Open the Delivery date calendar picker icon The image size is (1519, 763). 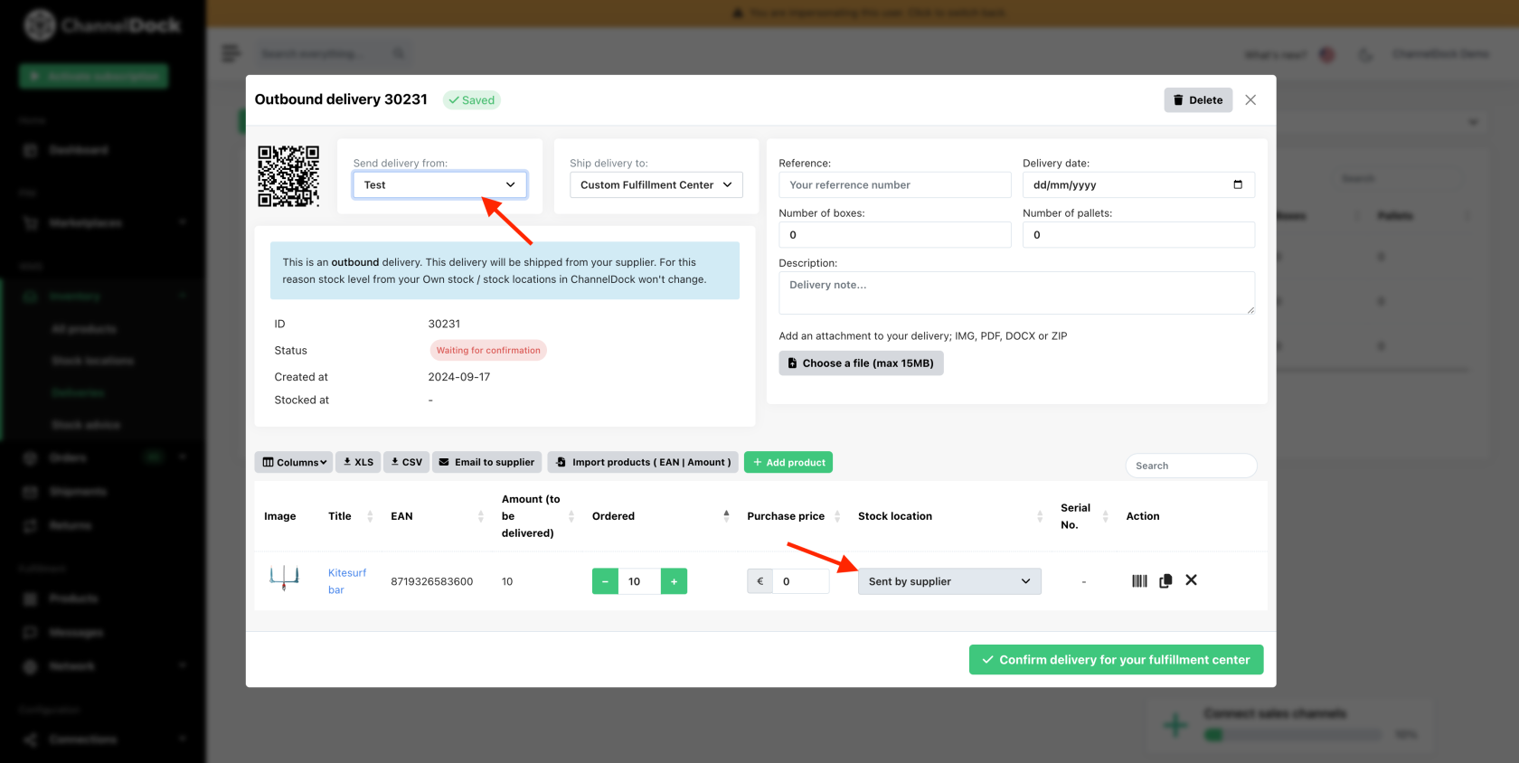point(1238,184)
